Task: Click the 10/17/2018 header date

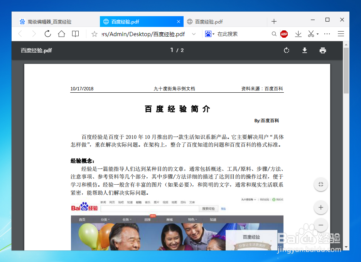Action: point(82,88)
